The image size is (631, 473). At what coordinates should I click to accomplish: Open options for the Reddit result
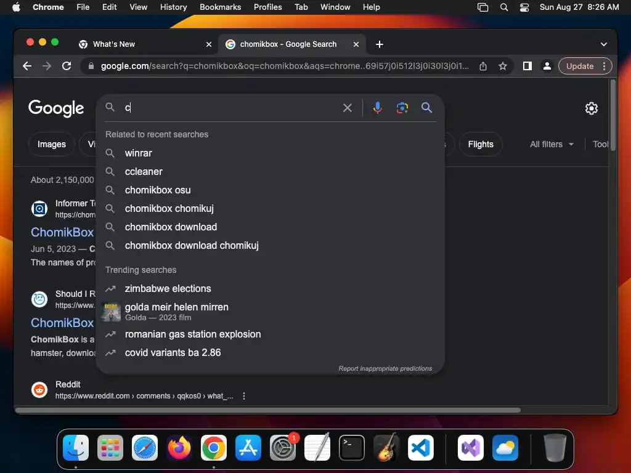click(x=244, y=396)
